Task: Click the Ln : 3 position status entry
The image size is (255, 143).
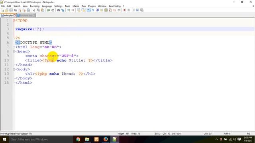Action: pos(158,133)
